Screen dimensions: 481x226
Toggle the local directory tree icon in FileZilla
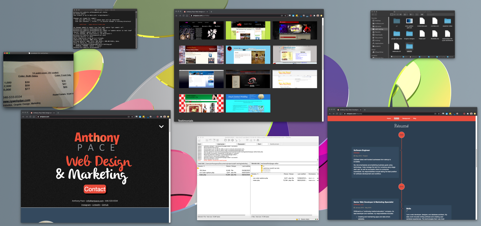click(x=211, y=140)
